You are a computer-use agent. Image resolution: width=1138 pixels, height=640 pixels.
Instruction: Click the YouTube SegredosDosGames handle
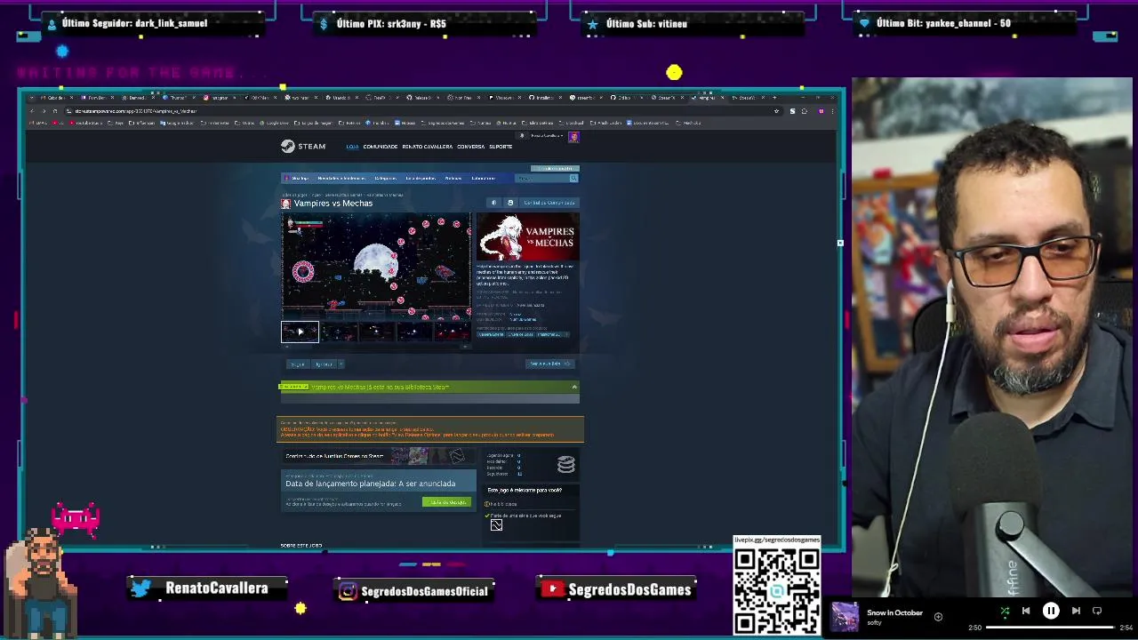click(x=617, y=589)
